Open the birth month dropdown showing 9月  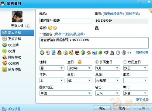point(108,68)
